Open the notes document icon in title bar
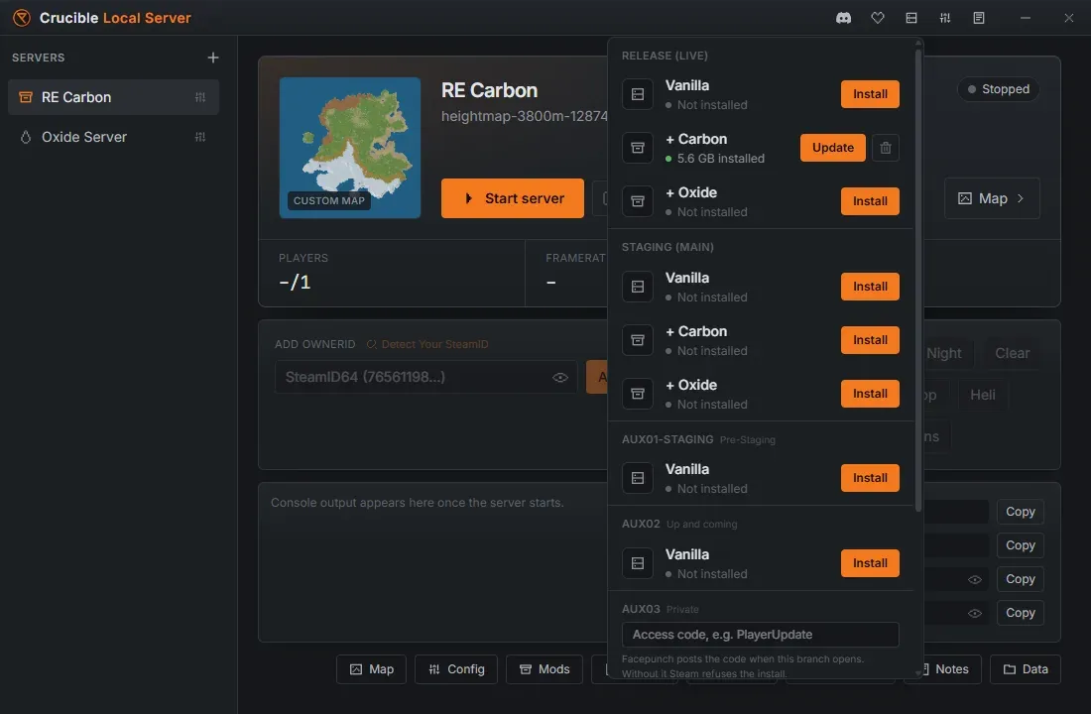Screen dimensions: 1091x714 point(979,18)
